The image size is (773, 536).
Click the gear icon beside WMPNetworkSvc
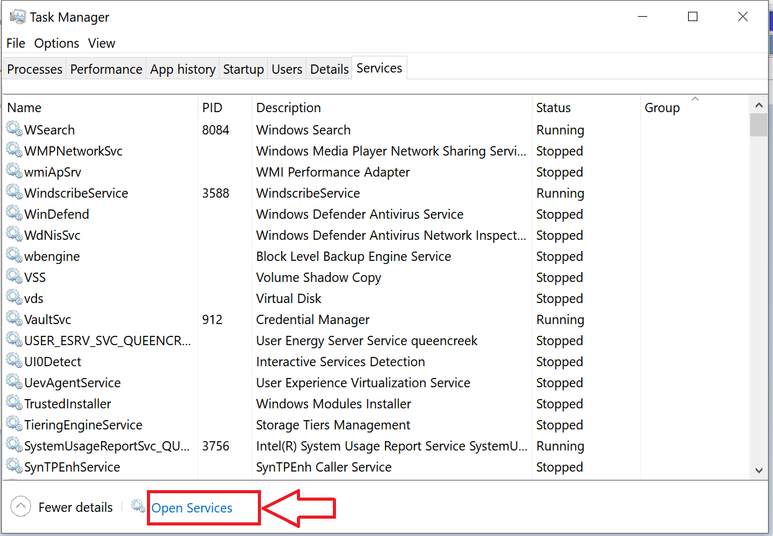(x=14, y=150)
